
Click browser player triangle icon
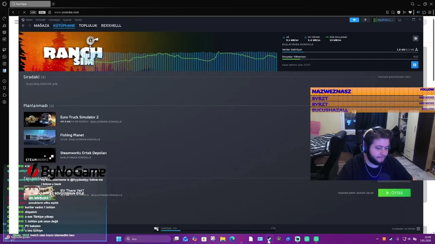(404, 12)
